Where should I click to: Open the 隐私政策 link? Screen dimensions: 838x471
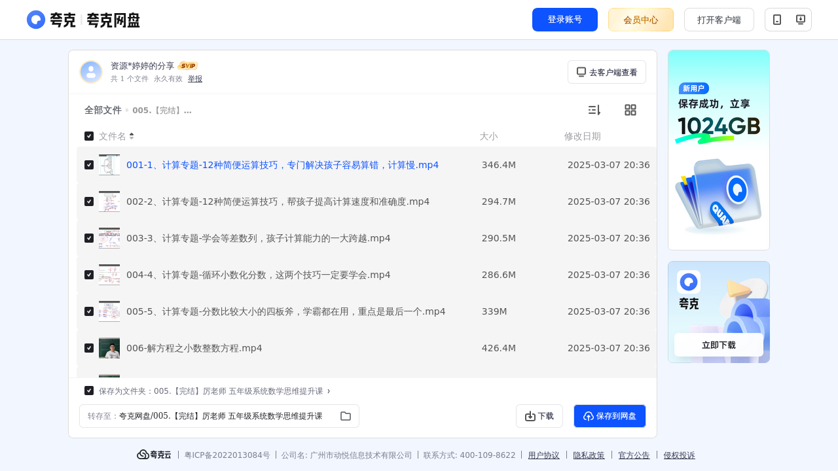589,455
